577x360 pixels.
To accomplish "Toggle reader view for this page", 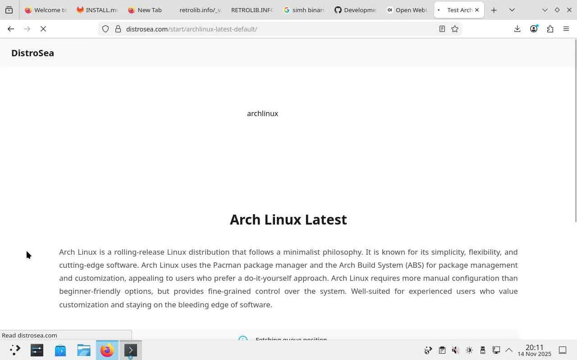I will [x=442, y=29].
